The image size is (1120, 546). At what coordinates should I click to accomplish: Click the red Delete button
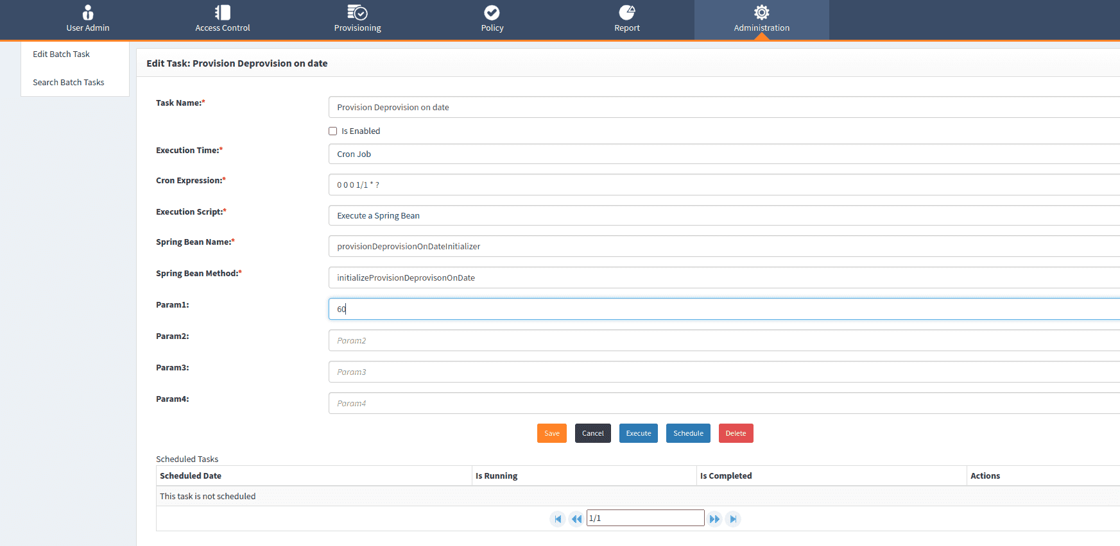tap(736, 434)
